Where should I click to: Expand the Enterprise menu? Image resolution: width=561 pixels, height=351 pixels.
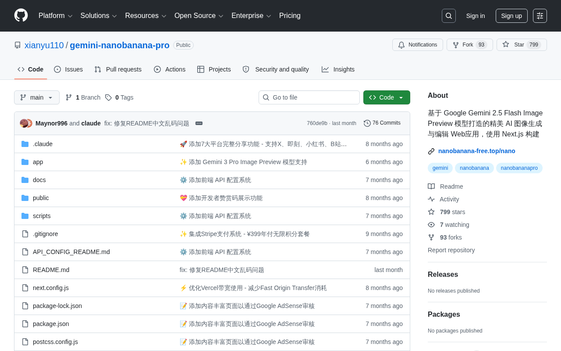252,16
